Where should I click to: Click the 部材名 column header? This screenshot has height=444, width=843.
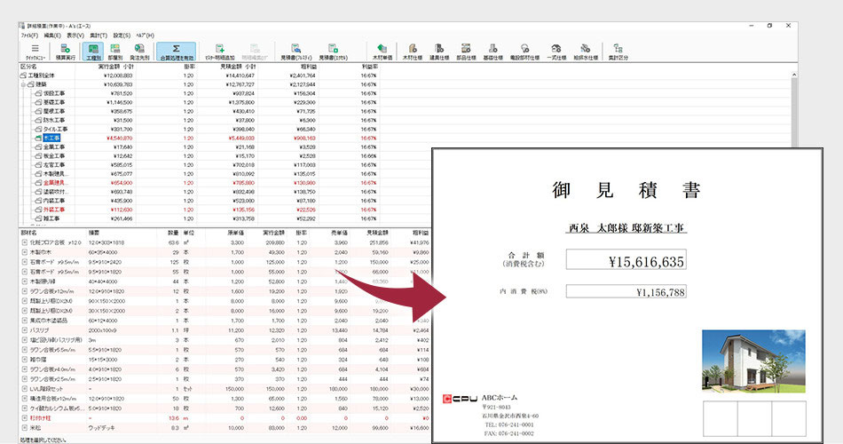pyautogui.click(x=28, y=233)
